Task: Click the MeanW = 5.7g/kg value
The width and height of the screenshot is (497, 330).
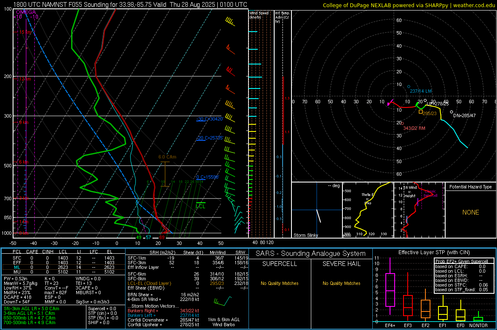Action: click(x=21, y=283)
